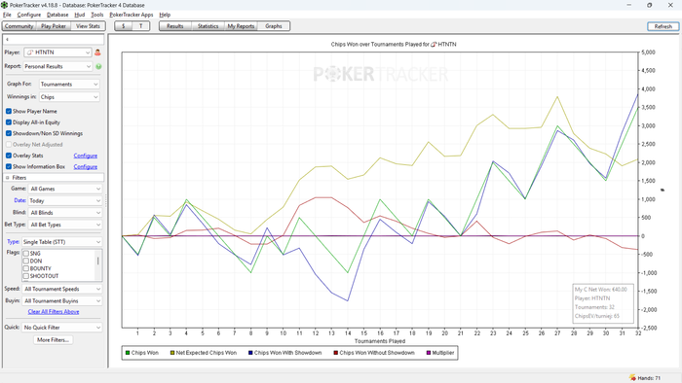Screen dimensions: 682x383
Task: Click the Refresh button
Action: [663, 26]
